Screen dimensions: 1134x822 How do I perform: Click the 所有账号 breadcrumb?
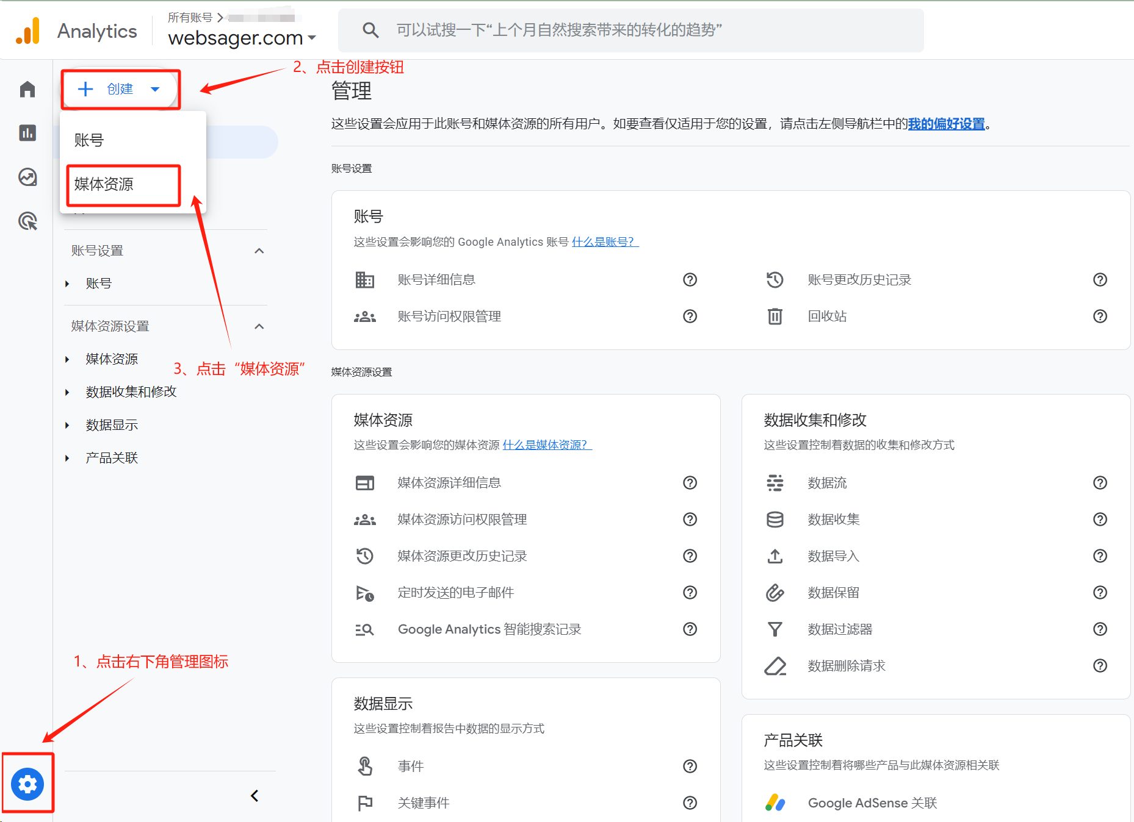click(190, 18)
